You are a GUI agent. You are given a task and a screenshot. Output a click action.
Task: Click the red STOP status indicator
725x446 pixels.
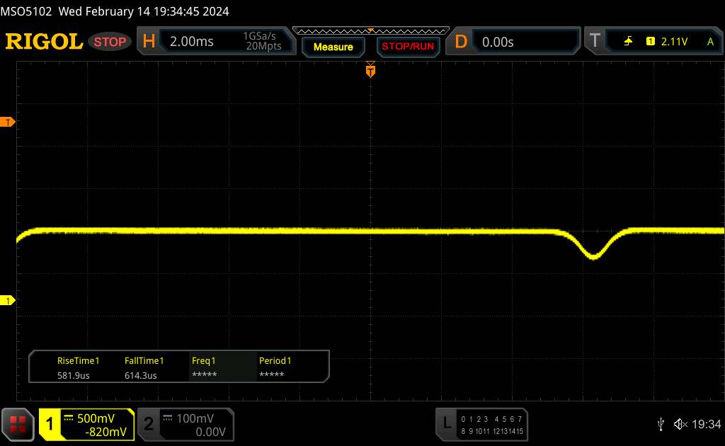(x=110, y=42)
